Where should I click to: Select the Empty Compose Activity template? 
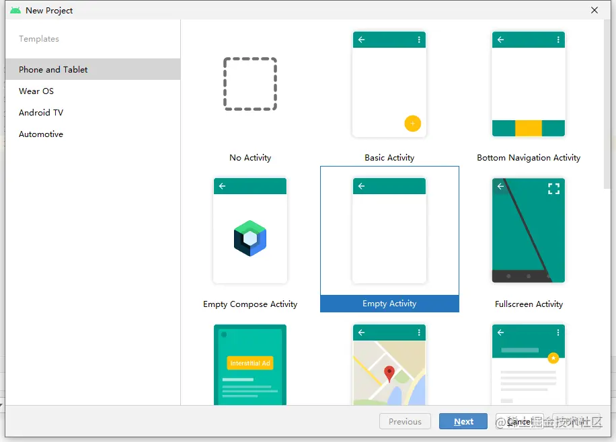pos(250,230)
